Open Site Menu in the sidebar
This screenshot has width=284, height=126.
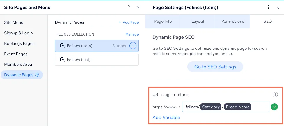14,22
